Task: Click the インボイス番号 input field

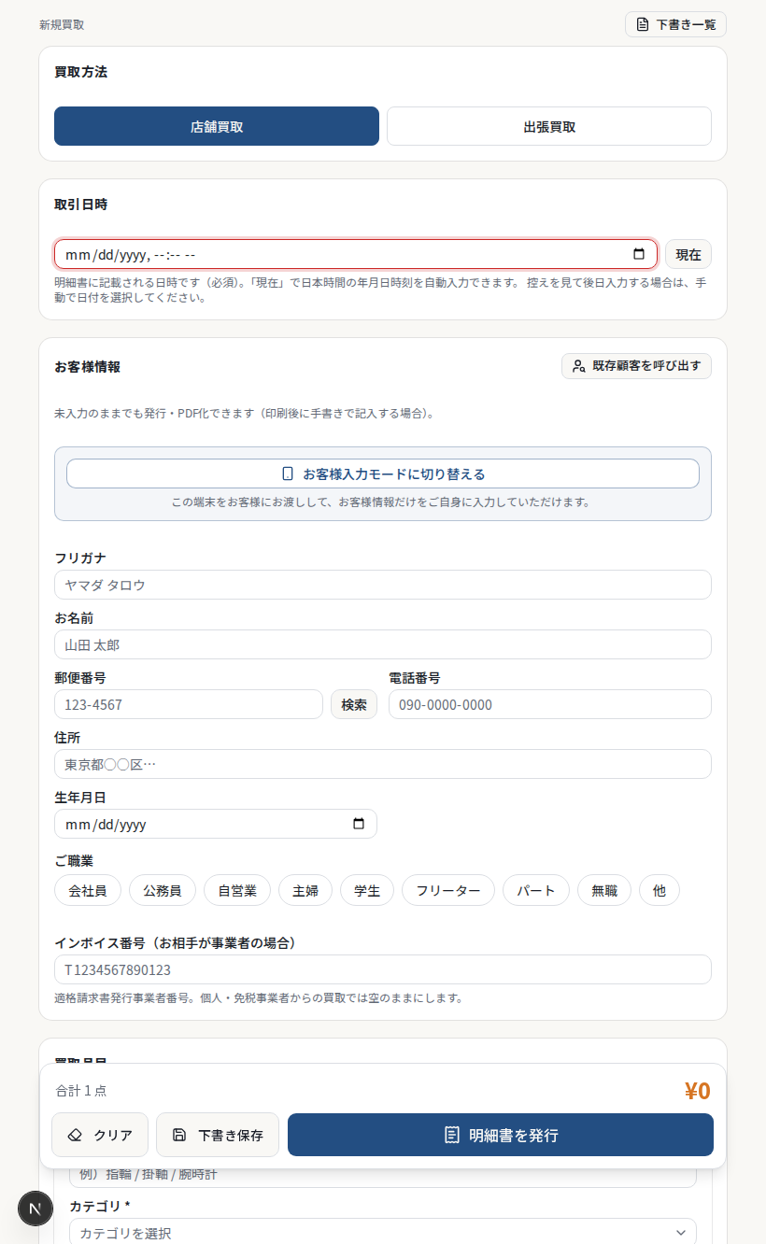Action: [x=383, y=969]
